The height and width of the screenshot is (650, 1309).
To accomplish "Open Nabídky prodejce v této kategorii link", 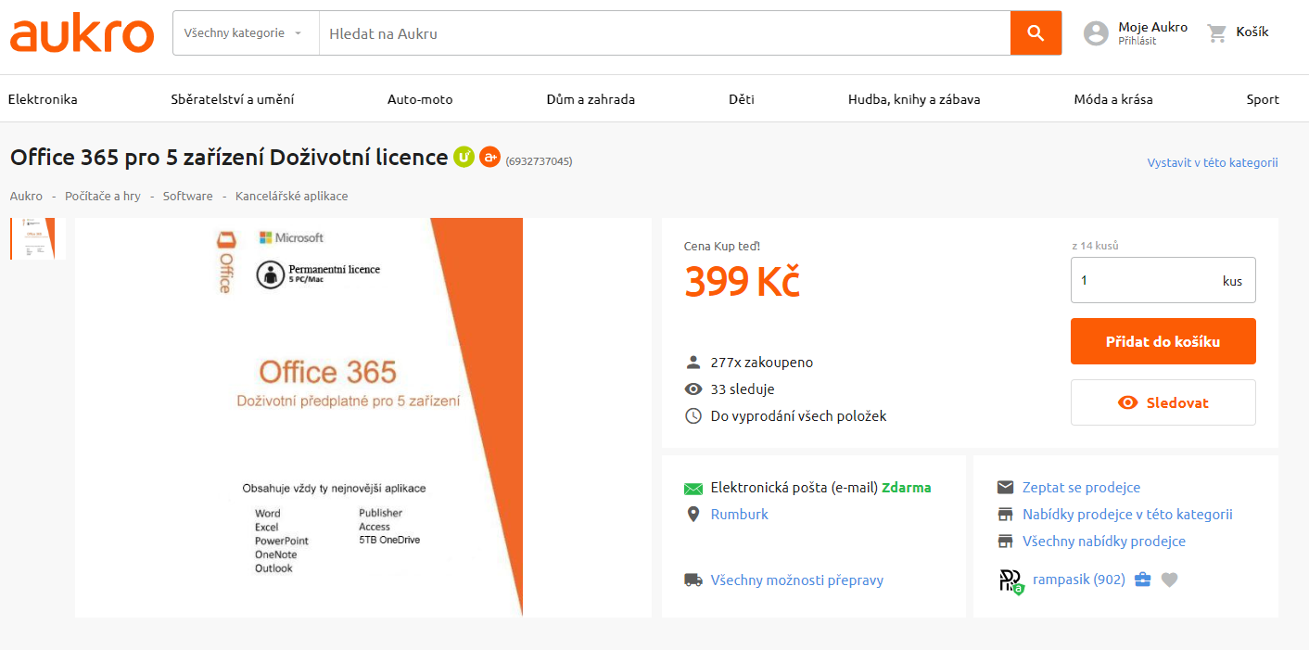I will pos(1127,515).
